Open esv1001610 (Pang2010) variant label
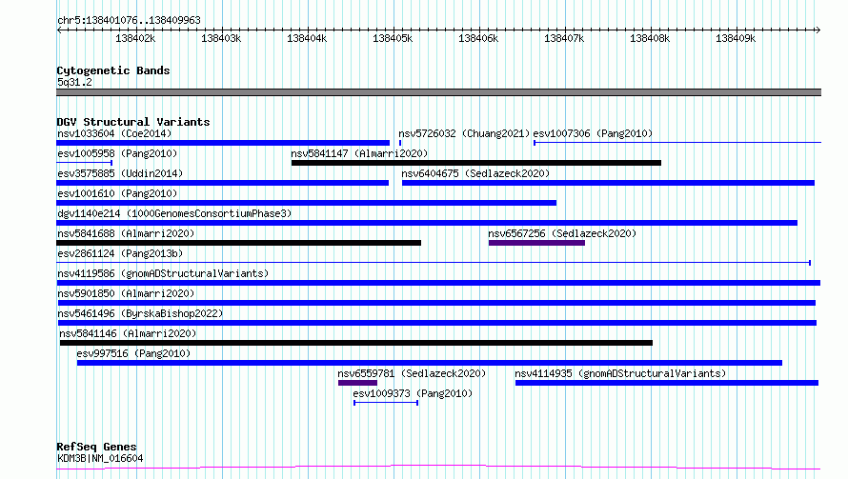Image resolution: width=848 pixels, height=479 pixels. tap(117, 193)
